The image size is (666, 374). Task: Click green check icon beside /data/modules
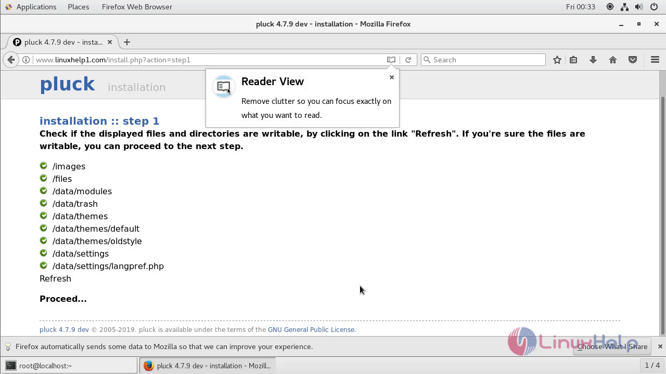pos(43,191)
